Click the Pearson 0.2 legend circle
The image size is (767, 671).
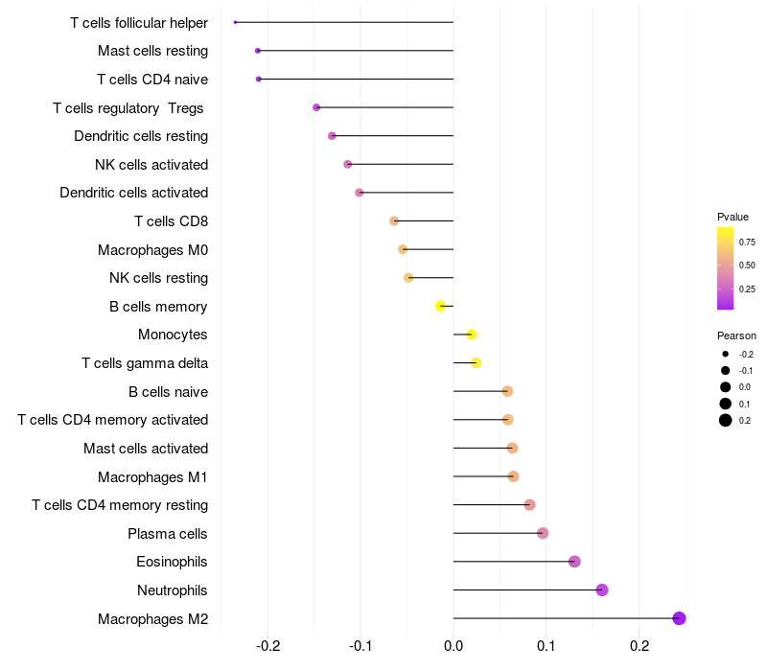tap(726, 420)
